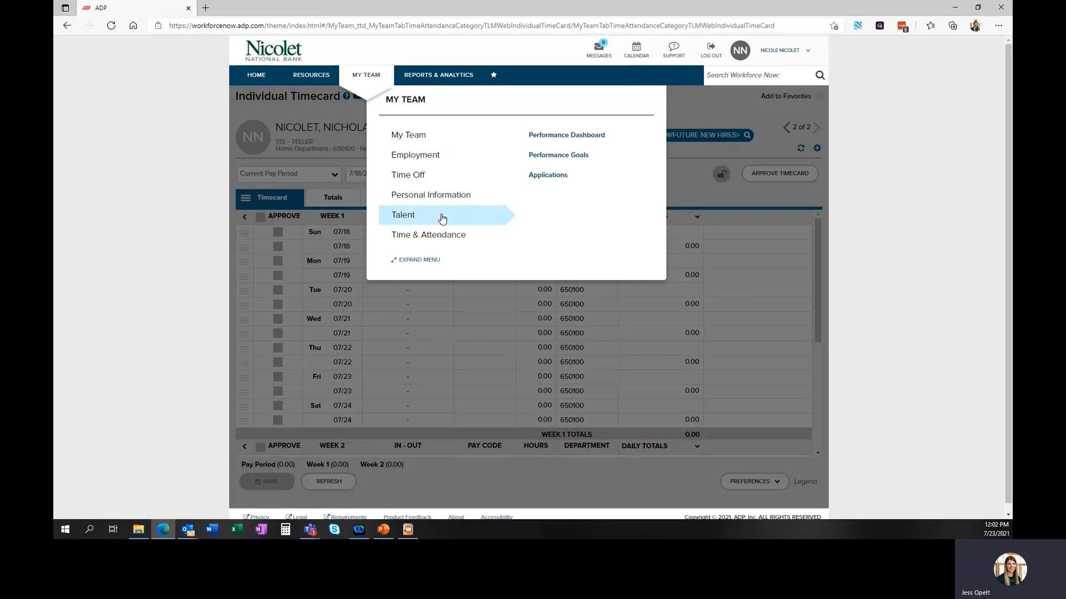The image size is (1066, 599).
Task: Open the Messages envelope icon
Action: tap(599, 47)
